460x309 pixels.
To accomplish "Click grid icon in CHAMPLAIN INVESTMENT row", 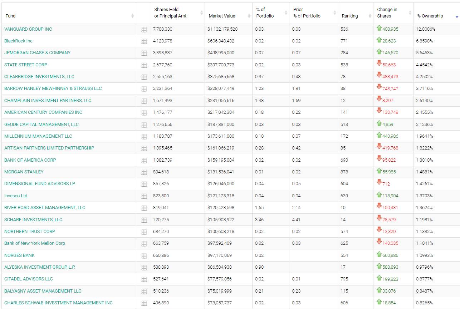I will point(144,101).
